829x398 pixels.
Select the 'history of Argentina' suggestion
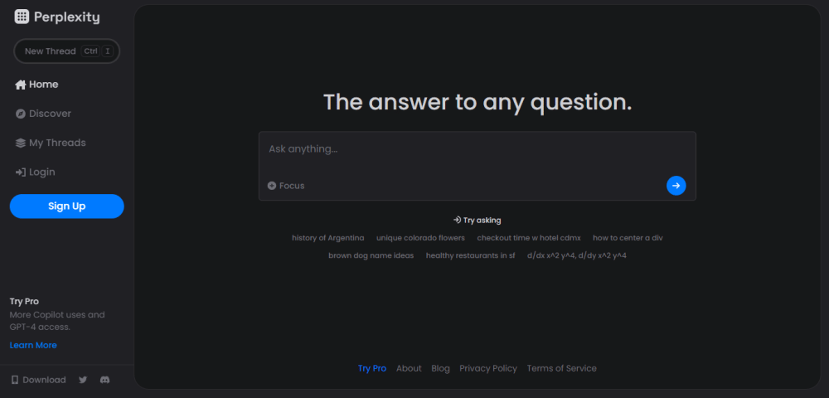(x=327, y=238)
